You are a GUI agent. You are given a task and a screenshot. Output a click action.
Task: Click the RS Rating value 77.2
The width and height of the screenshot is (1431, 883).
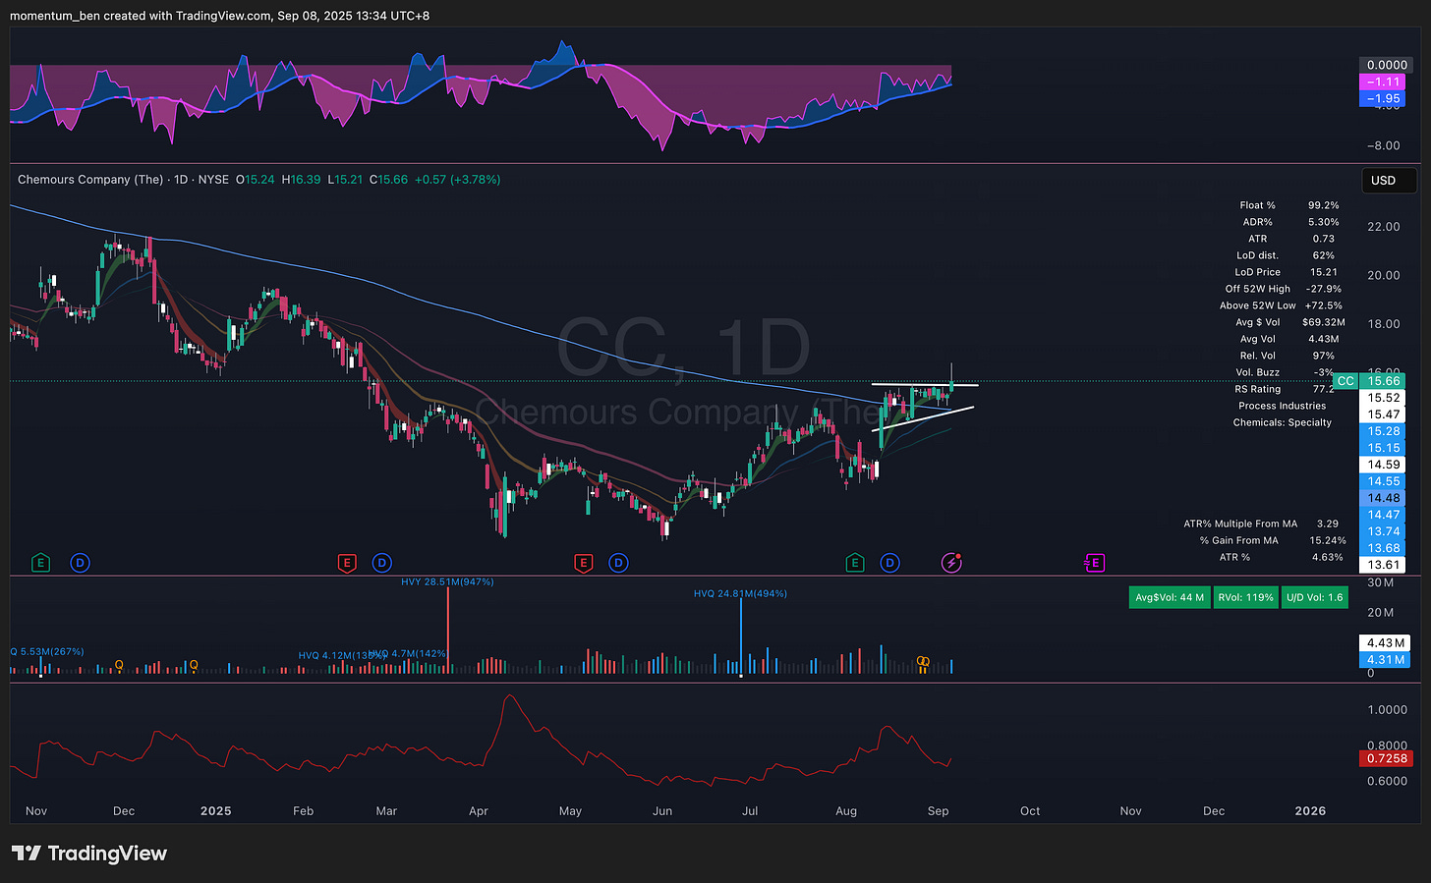[x=1324, y=389]
